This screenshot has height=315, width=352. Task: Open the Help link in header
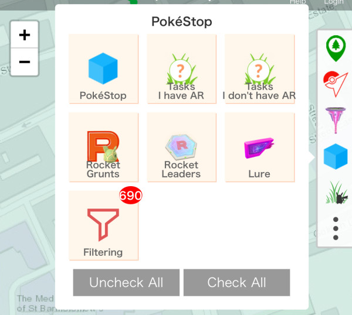coord(297,2)
